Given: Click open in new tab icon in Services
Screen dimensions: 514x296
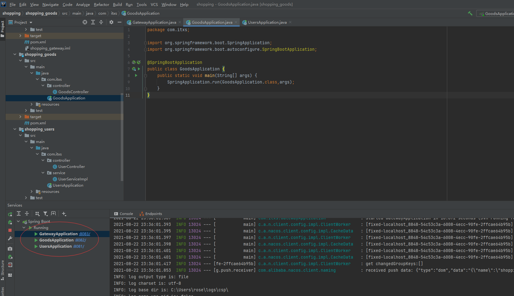Looking at the screenshot, I should pos(53,213).
